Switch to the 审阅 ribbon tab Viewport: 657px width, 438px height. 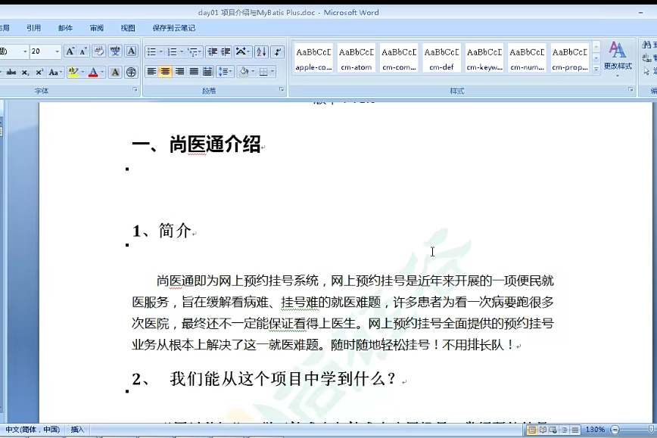(95, 27)
